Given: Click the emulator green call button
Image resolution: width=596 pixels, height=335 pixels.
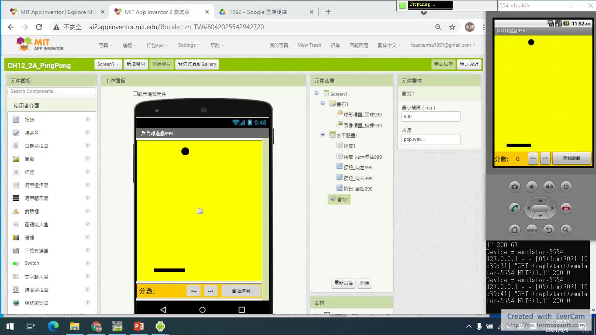Looking at the screenshot, I should (515, 208).
